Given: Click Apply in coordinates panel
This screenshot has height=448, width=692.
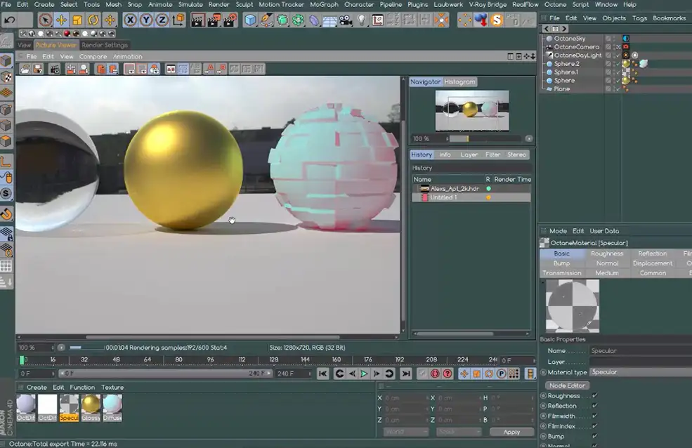Looking at the screenshot, I should (x=511, y=432).
